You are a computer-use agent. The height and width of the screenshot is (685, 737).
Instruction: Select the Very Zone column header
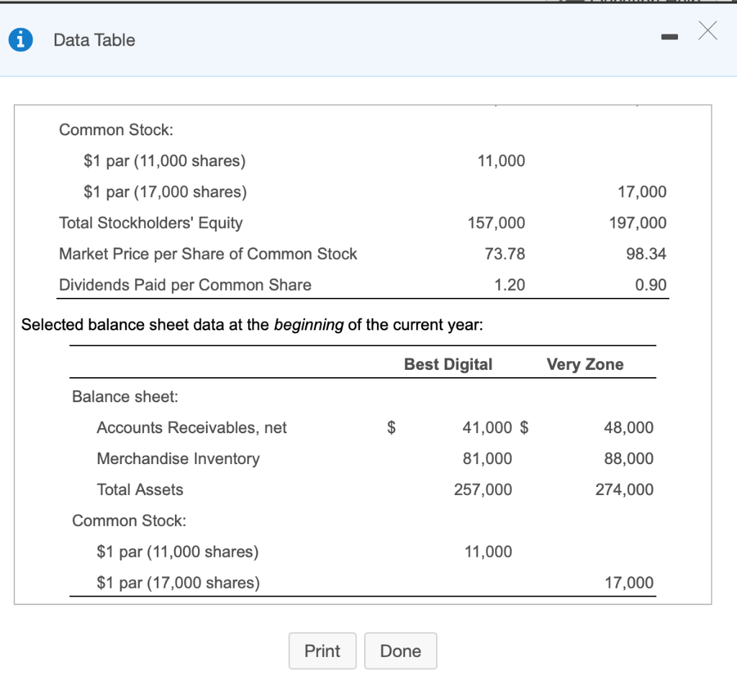(x=585, y=364)
